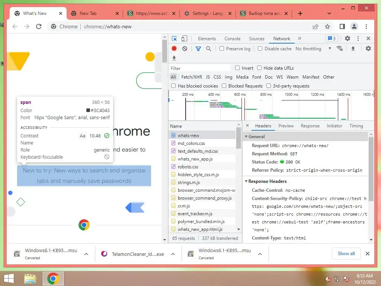
Task: Click the Action Center flag tray icon
Action: pos(346,279)
